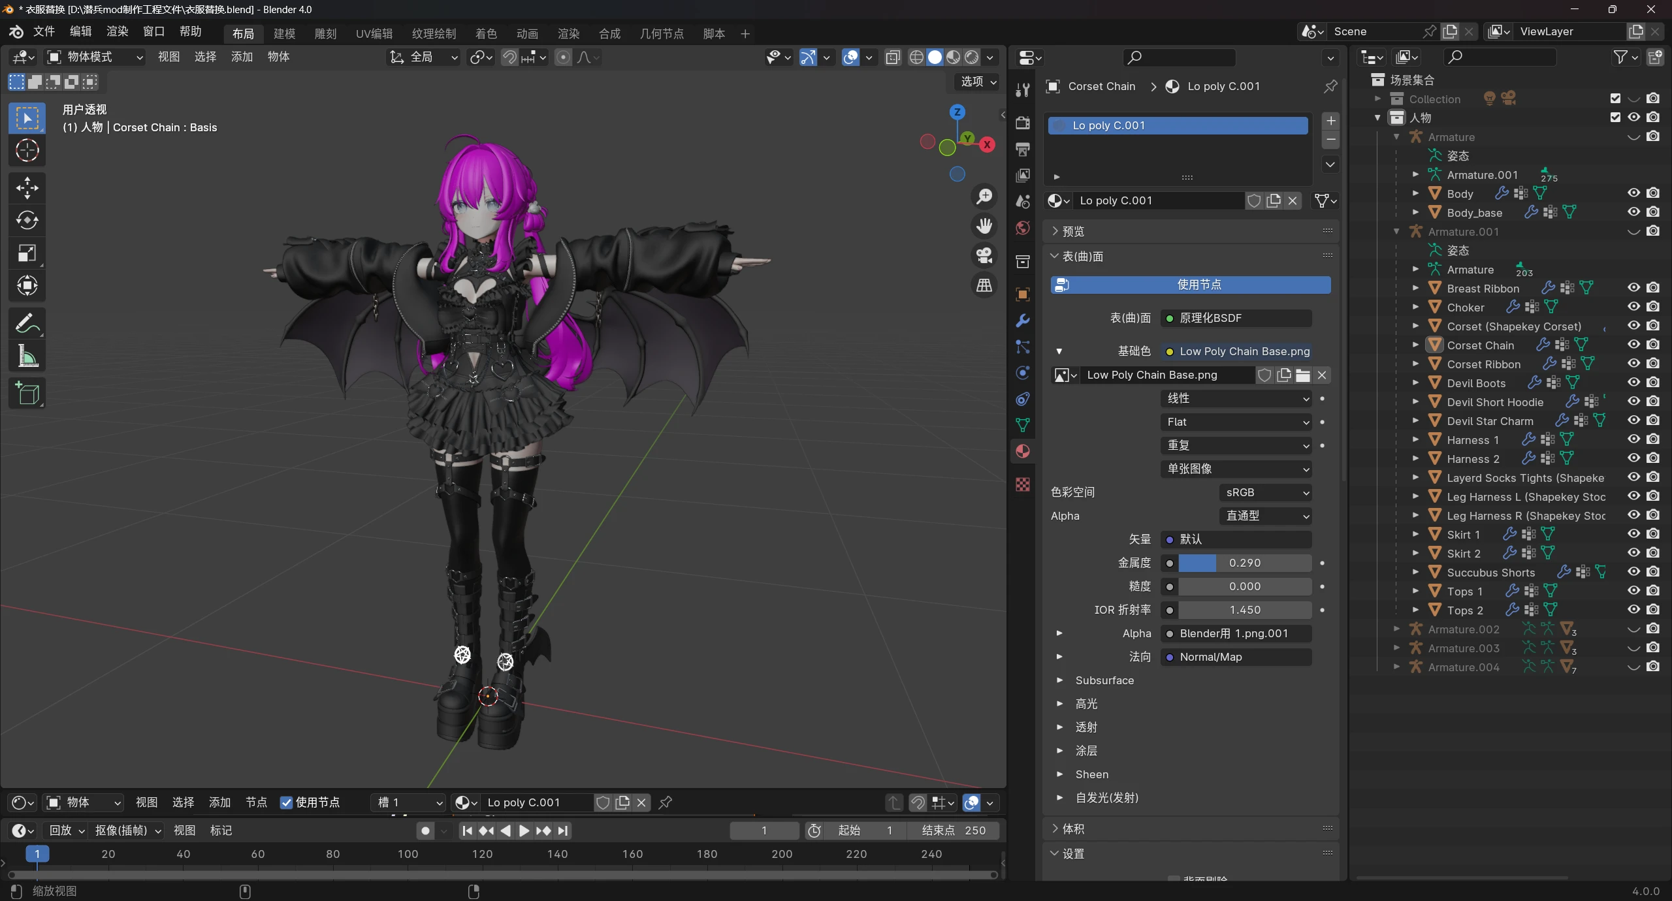Open the Texture properties tab
Viewport: 1672px width, 901px height.
1023,484
